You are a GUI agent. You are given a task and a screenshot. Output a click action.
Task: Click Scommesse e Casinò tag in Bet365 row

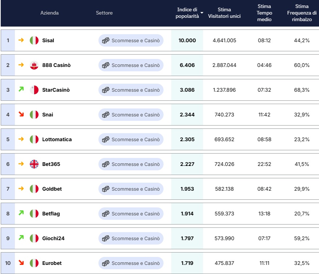(131, 164)
